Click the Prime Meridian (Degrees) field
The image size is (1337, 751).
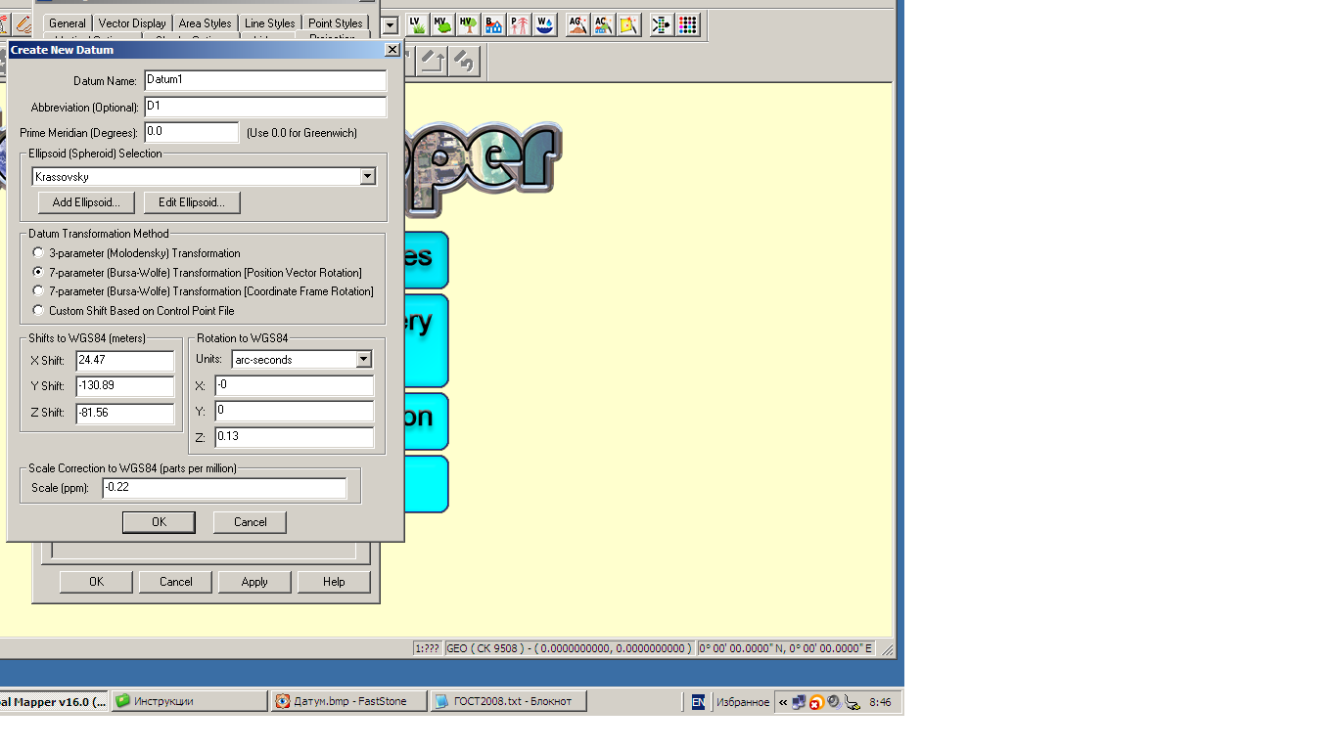(x=192, y=132)
